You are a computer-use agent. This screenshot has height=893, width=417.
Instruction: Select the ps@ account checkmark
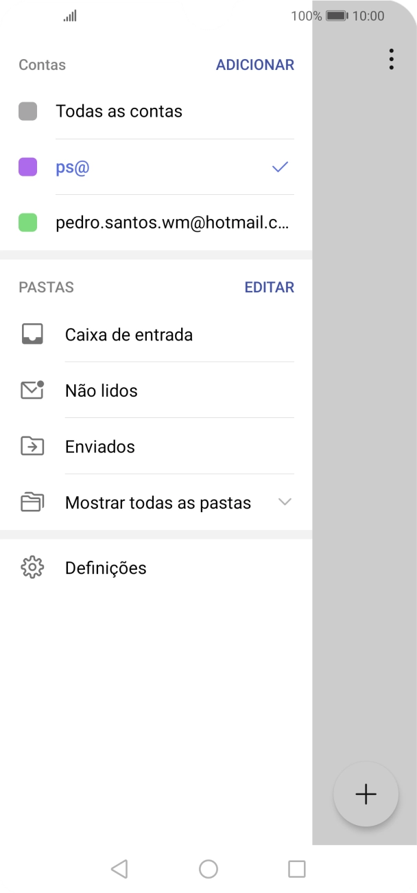click(279, 167)
